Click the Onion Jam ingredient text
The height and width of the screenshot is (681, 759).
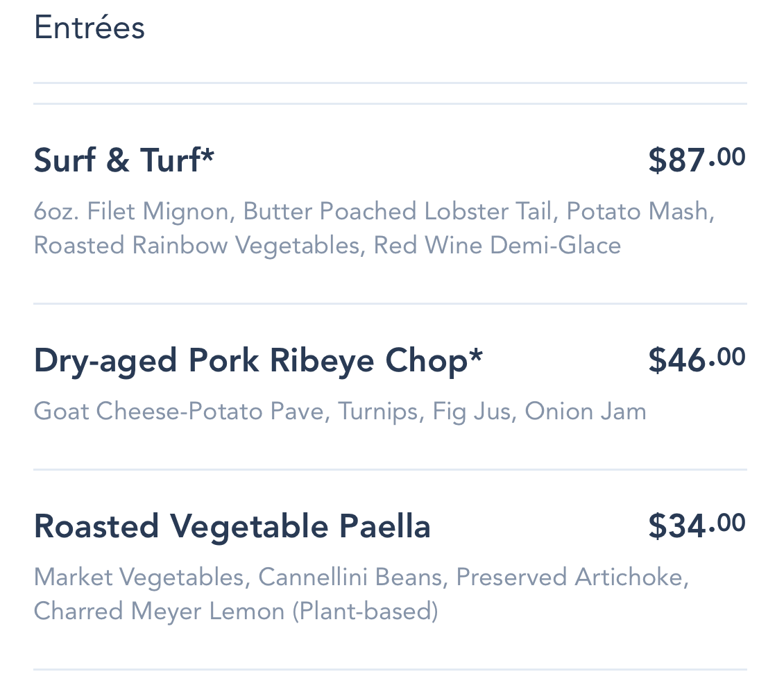(586, 412)
